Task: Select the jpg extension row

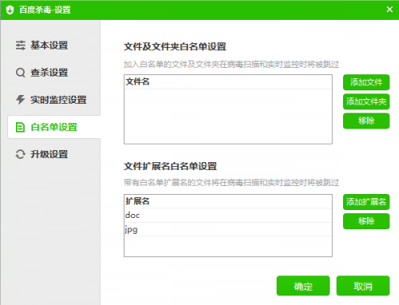Action: click(228, 229)
